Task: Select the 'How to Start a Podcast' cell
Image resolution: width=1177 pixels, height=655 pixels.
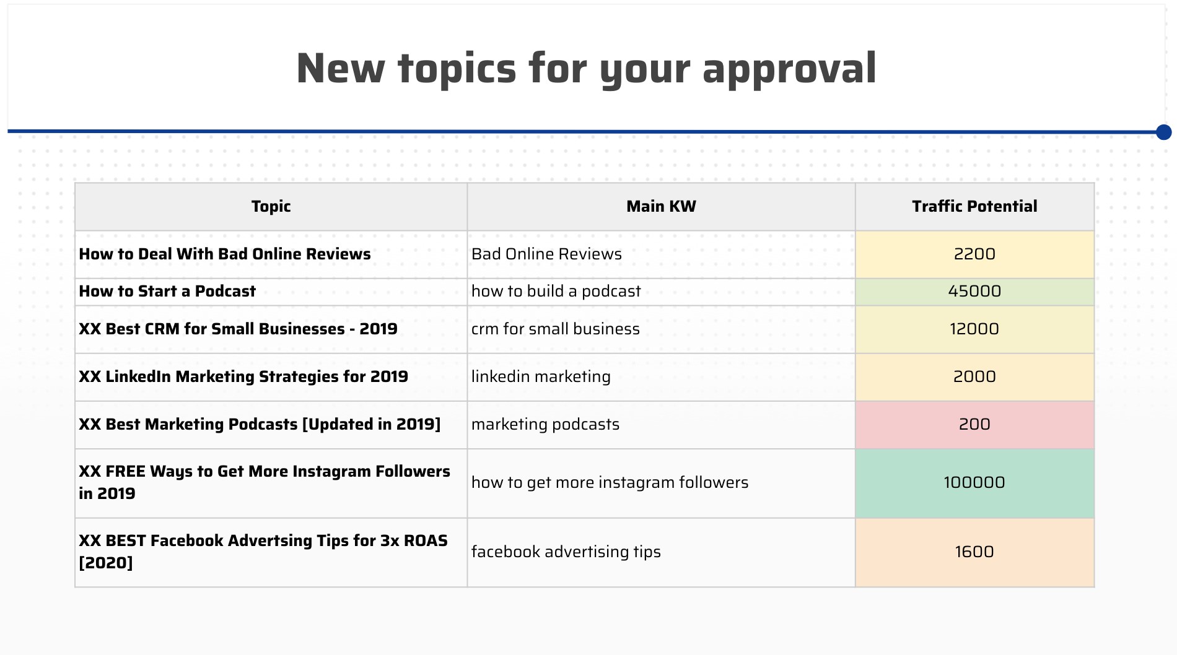Action: pos(271,292)
